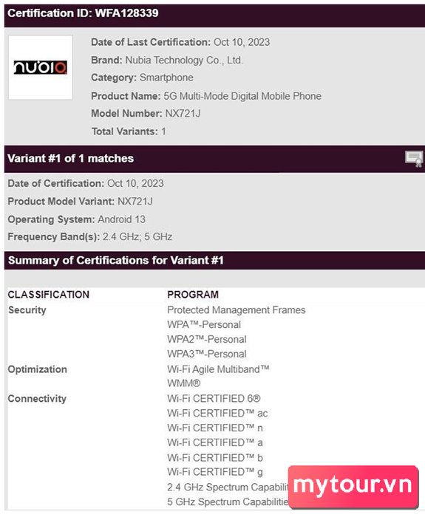Select the Wi-Fi CERTIFIED 6 program entry
Screen dimensions: 425x517
[x=214, y=399]
